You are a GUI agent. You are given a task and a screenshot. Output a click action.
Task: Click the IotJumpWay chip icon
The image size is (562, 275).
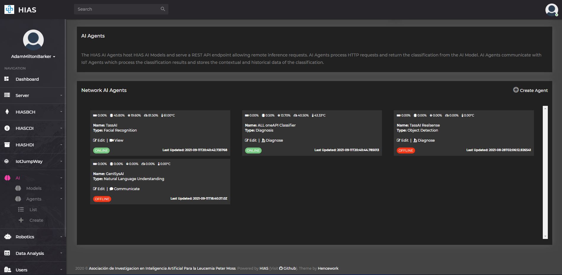coord(7,161)
